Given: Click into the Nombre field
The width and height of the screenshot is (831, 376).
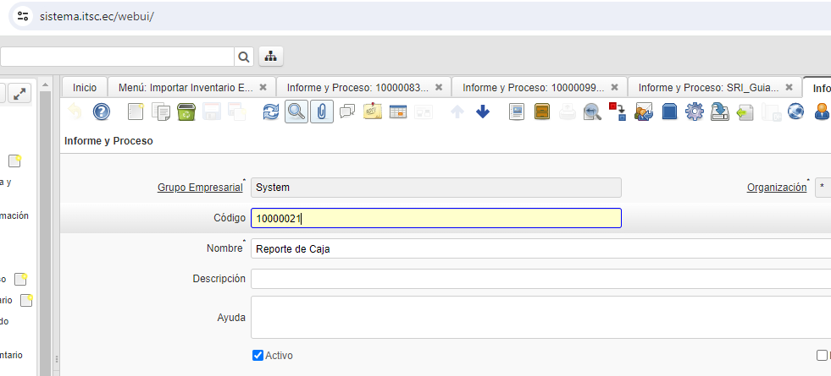Looking at the screenshot, I should point(534,248).
